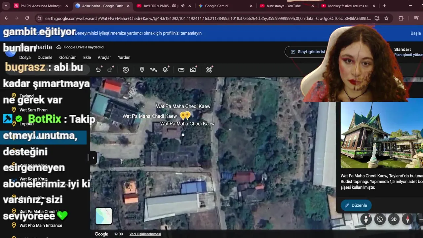
Task: Click Google Drive'a kaydedildi status
Action: tap(80, 47)
